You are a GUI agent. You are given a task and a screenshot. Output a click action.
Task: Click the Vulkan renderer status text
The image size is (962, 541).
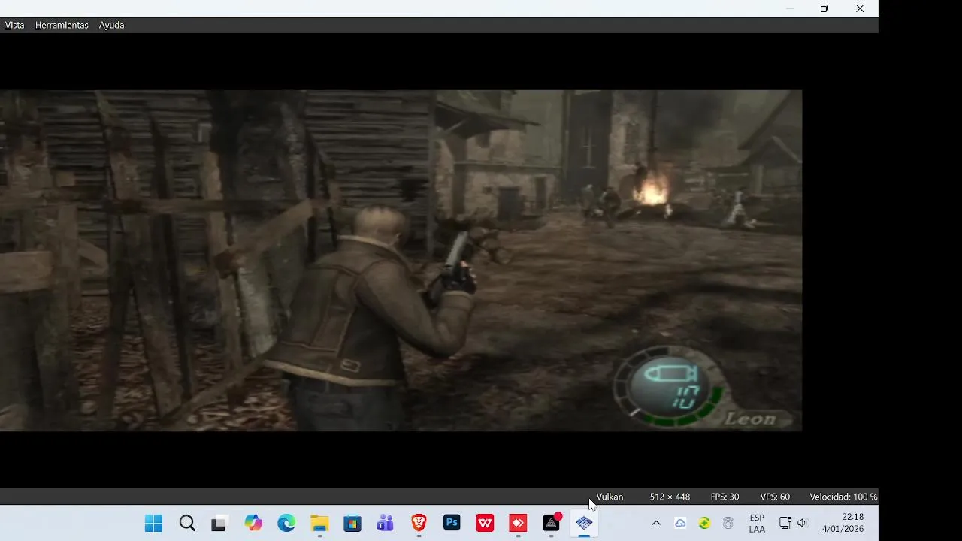[610, 497]
